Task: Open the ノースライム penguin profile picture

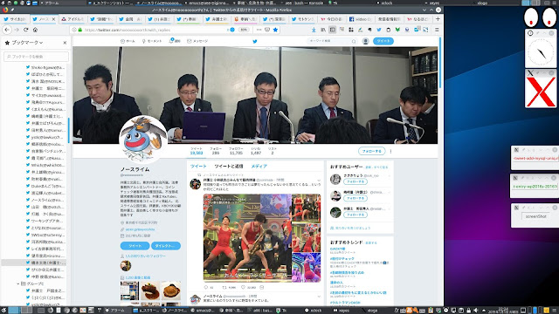Action: [143, 140]
